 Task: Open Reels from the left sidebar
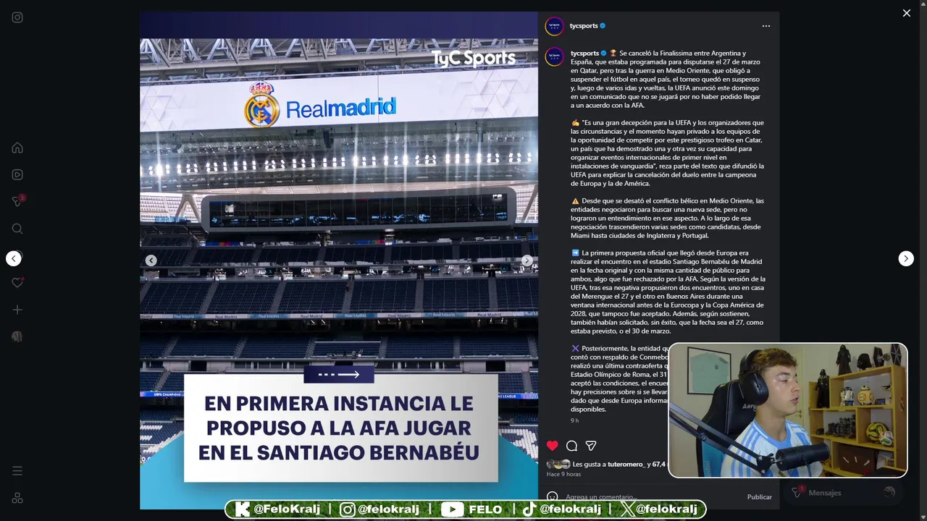click(x=17, y=174)
